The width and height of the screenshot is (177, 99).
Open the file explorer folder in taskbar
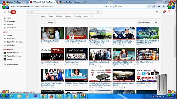tap(19, 96)
